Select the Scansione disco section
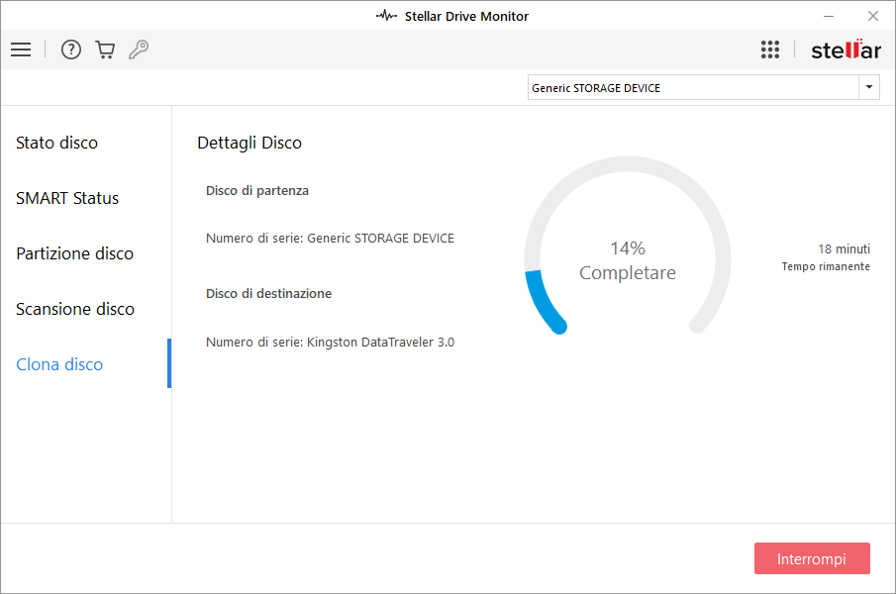This screenshot has width=896, height=594. click(x=75, y=309)
